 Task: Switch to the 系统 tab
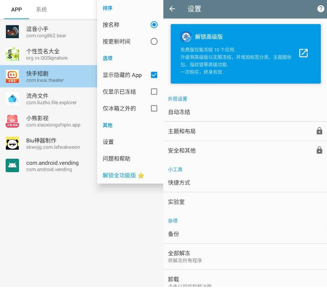pyautogui.click(x=42, y=9)
